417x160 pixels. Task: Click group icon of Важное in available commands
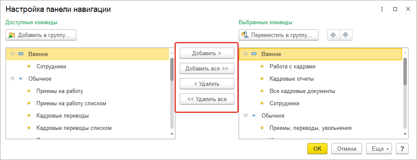(21, 54)
